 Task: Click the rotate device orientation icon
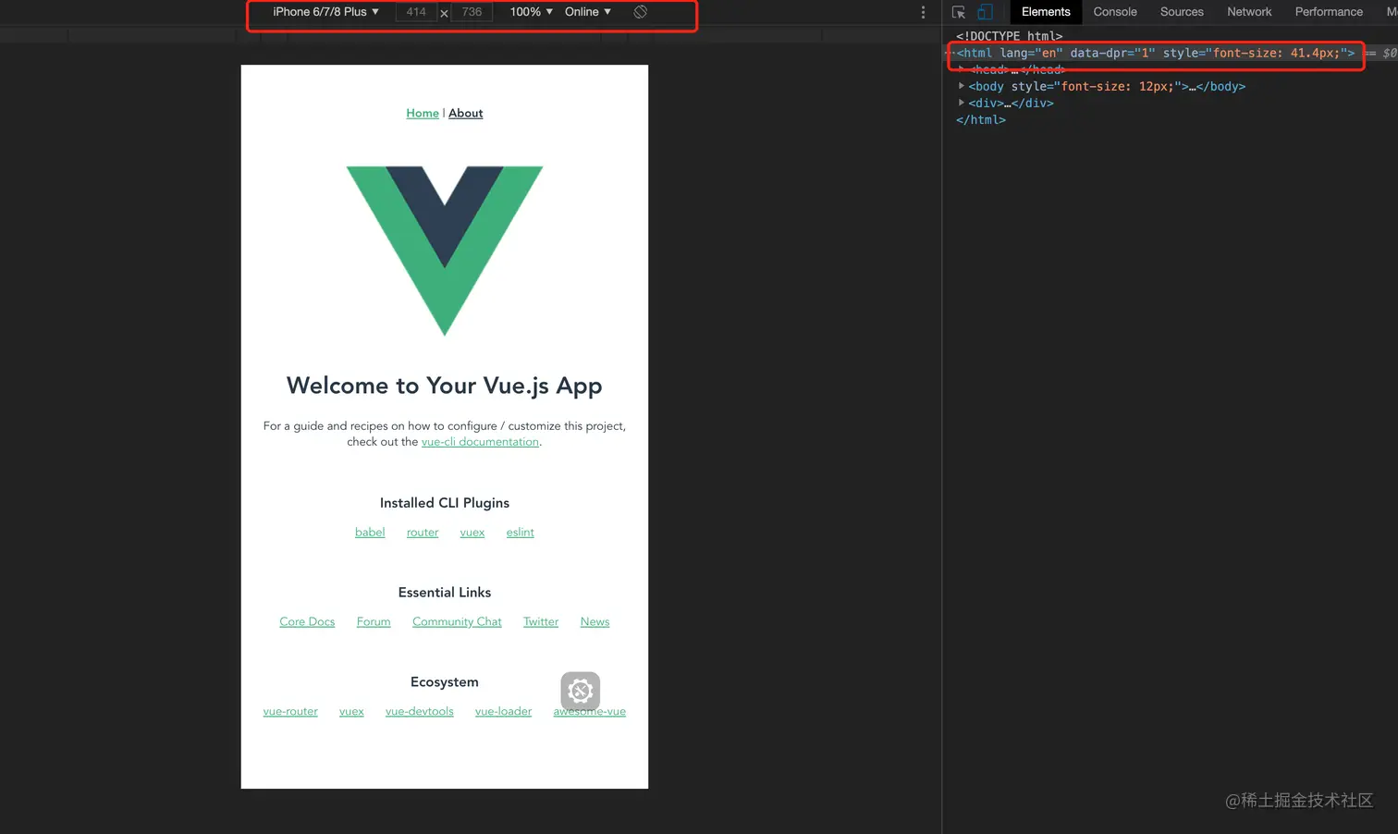pyautogui.click(x=640, y=12)
